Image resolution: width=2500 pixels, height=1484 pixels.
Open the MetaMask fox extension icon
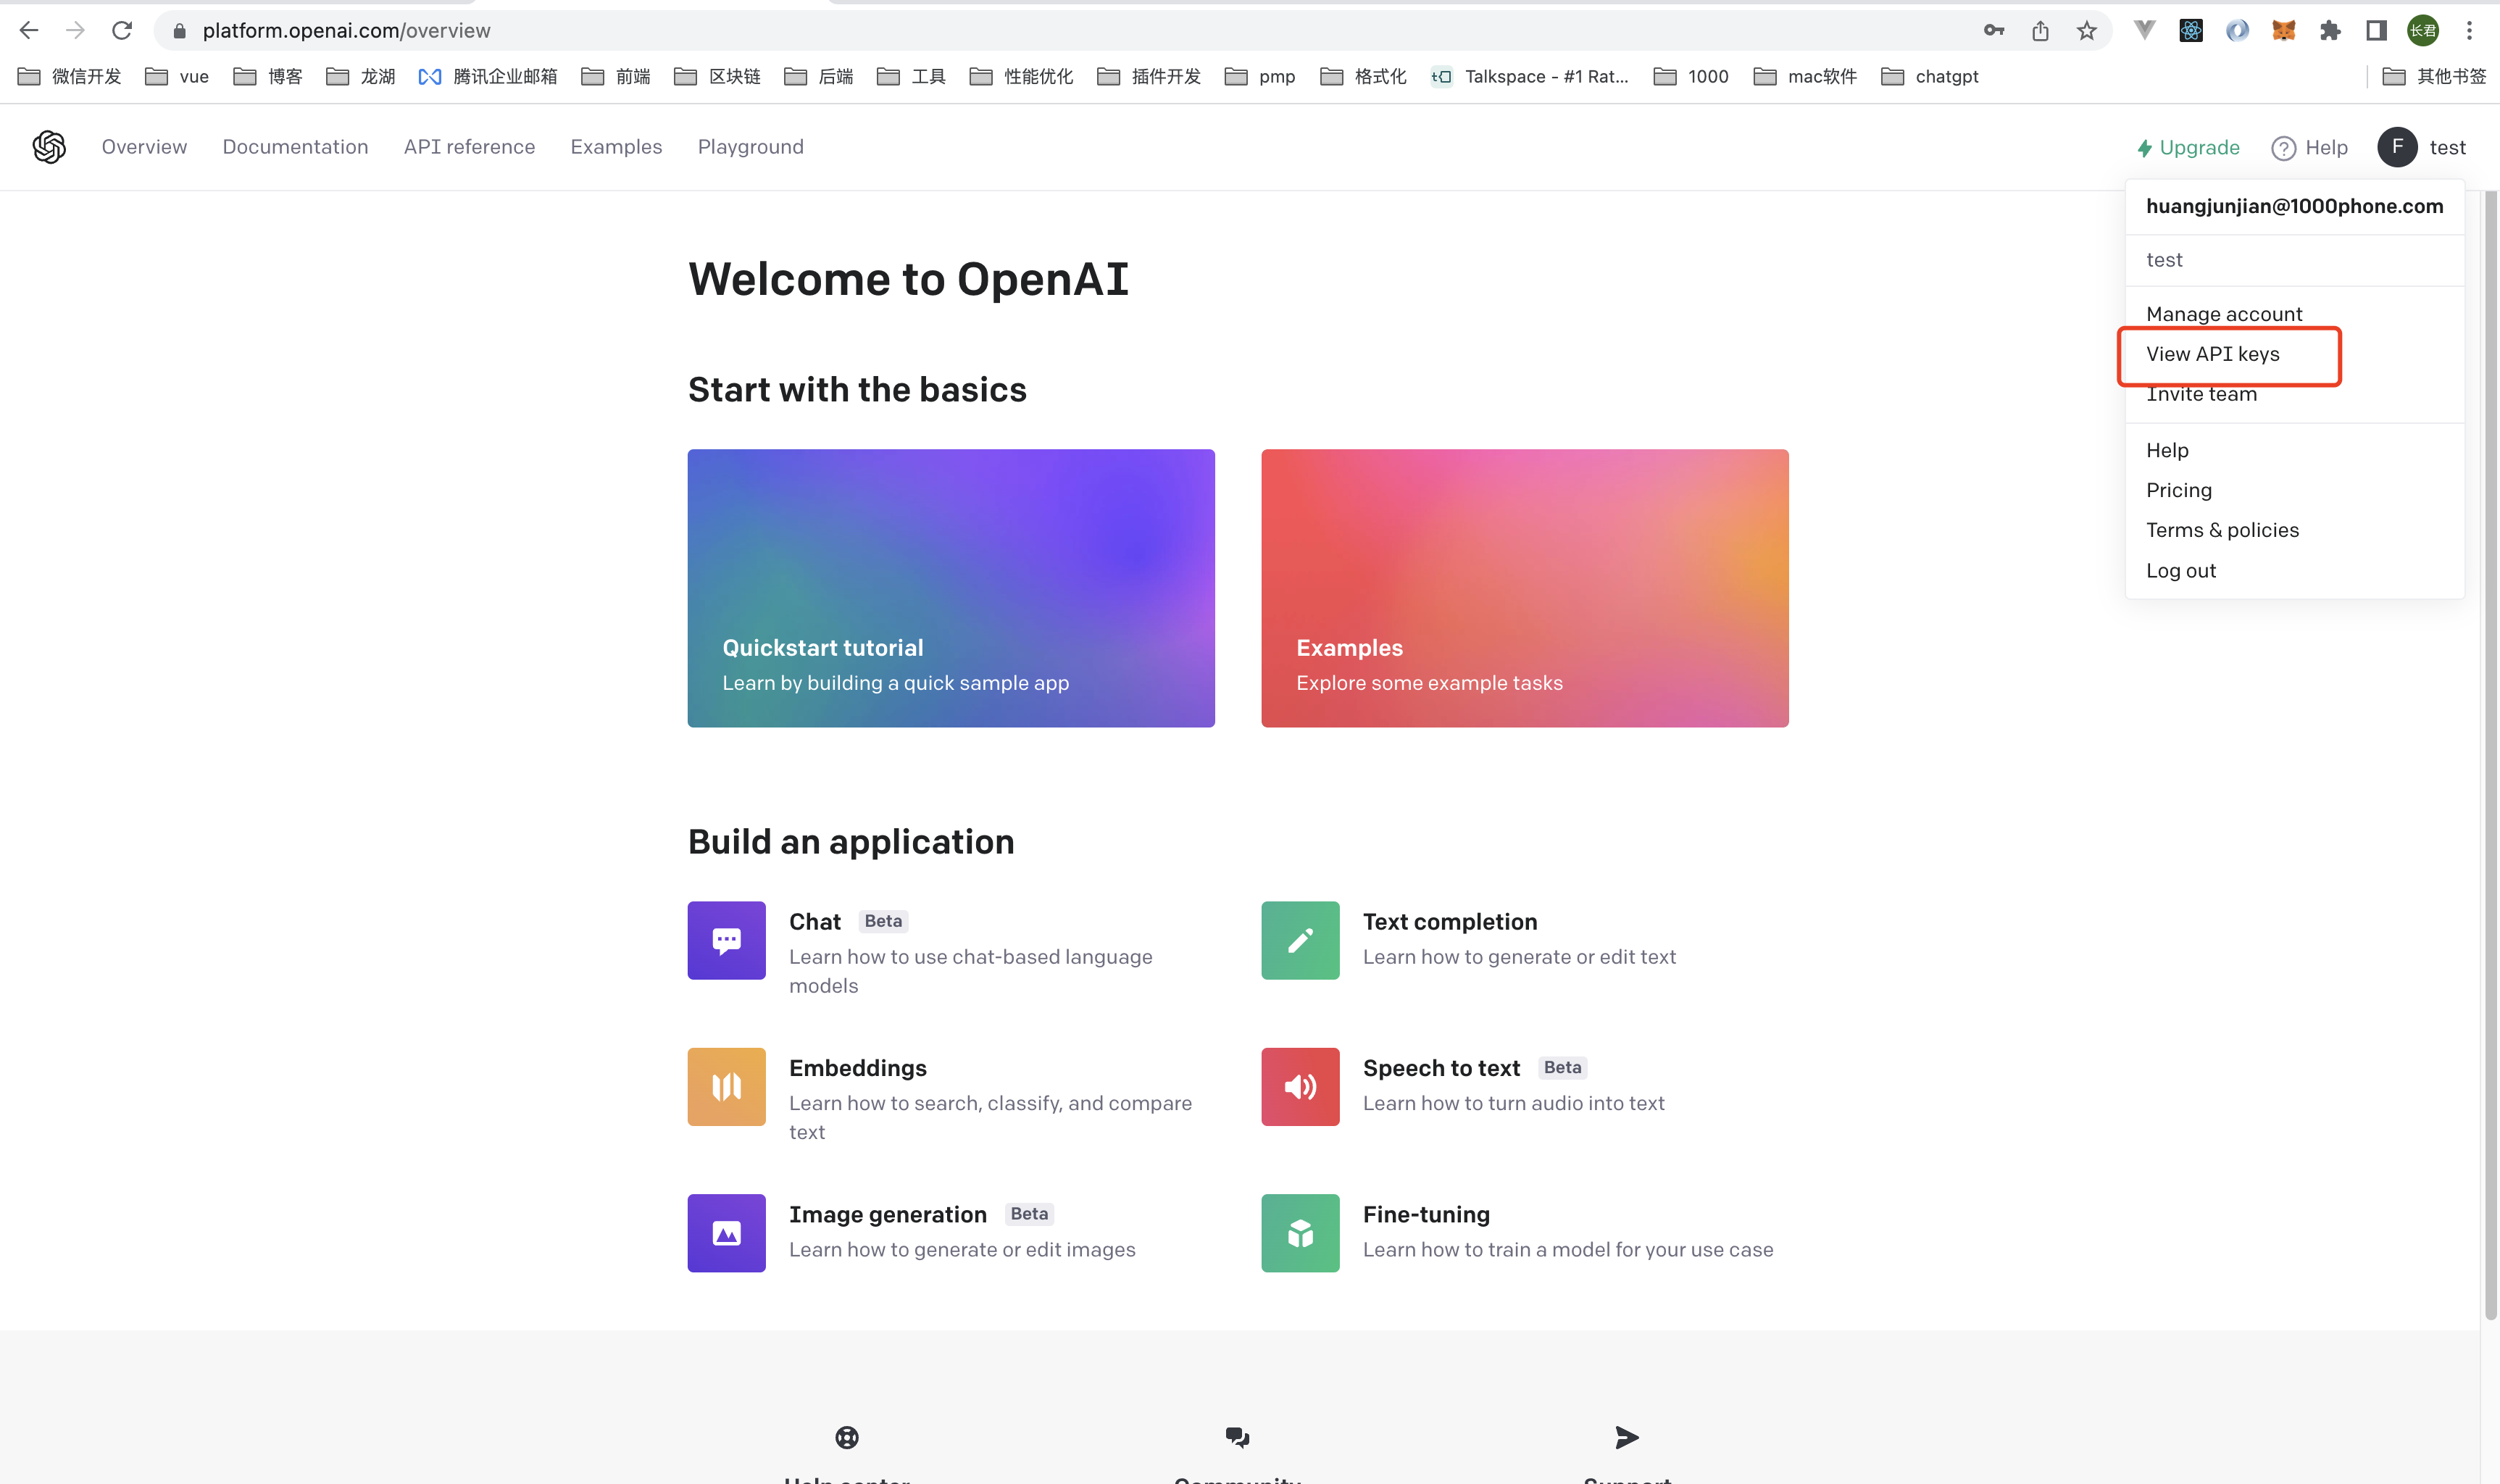pyautogui.click(x=2284, y=31)
